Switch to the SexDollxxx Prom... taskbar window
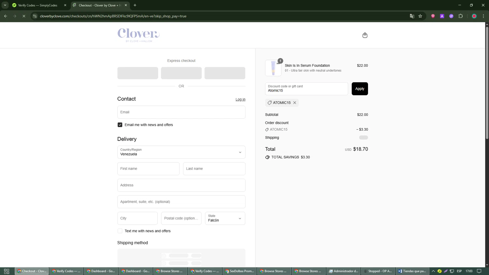The width and height of the screenshot is (489, 275). (x=240, y=271)
